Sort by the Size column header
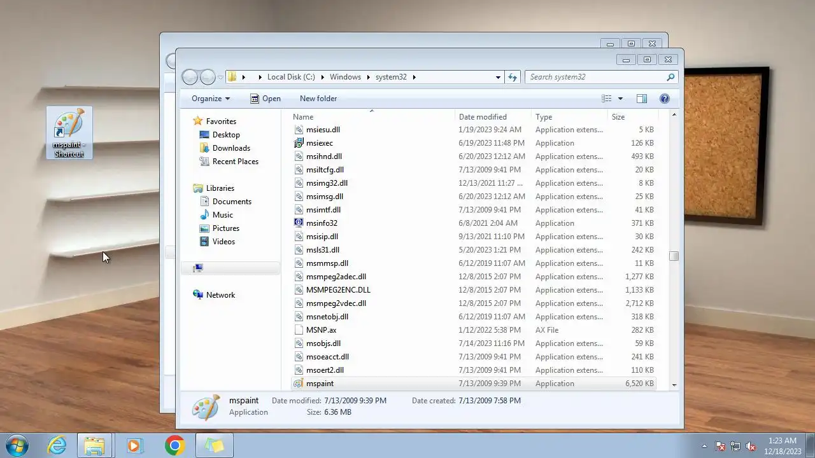 tap(632, 117)
